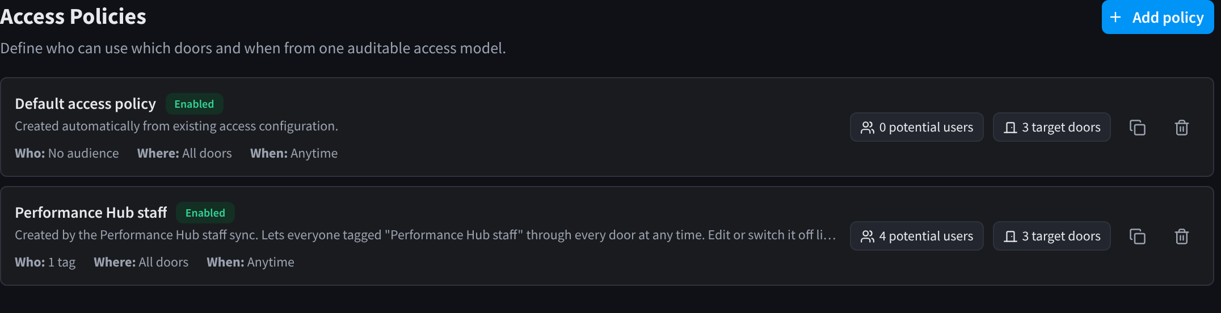Delete the Performance Hub staff policy
1221x313 pixels.
tap(1182, 236)
